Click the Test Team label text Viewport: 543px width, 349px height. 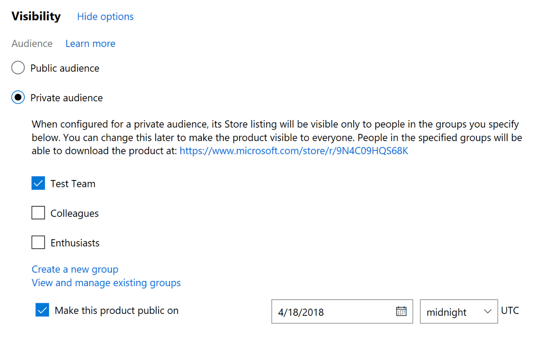(x=73, y=183)
